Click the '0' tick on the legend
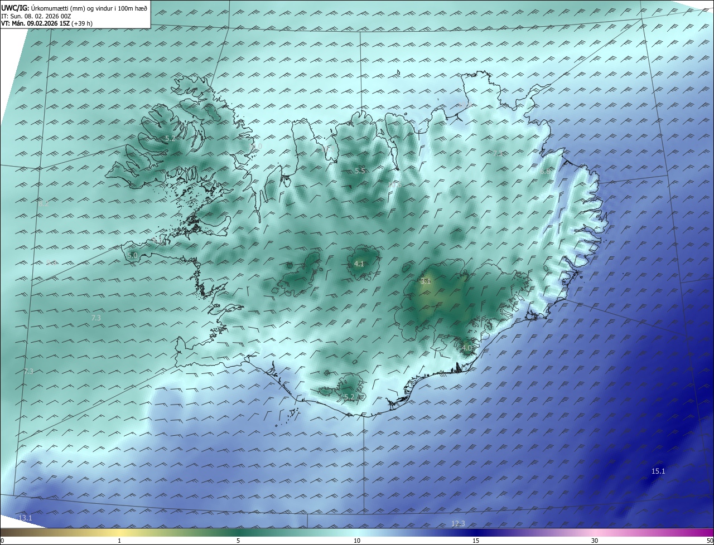 [2, 541]
